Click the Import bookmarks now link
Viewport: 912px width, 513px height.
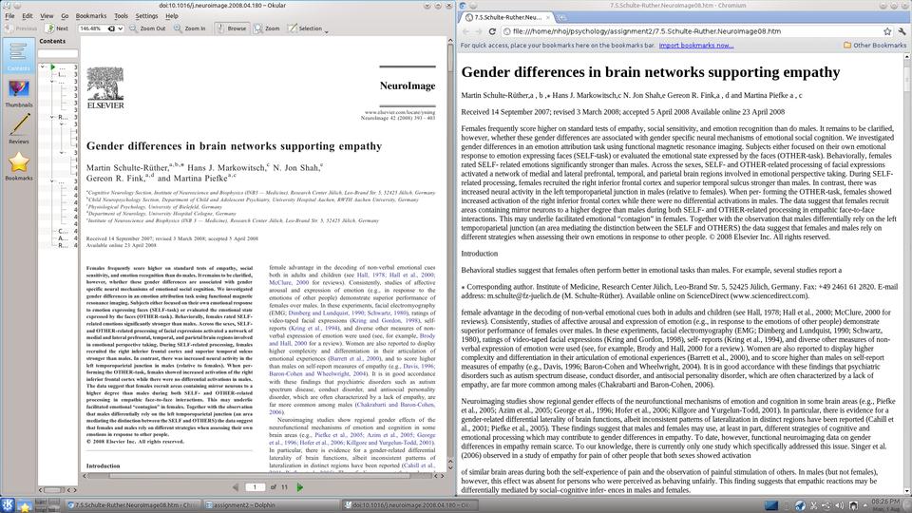(695, 45)
